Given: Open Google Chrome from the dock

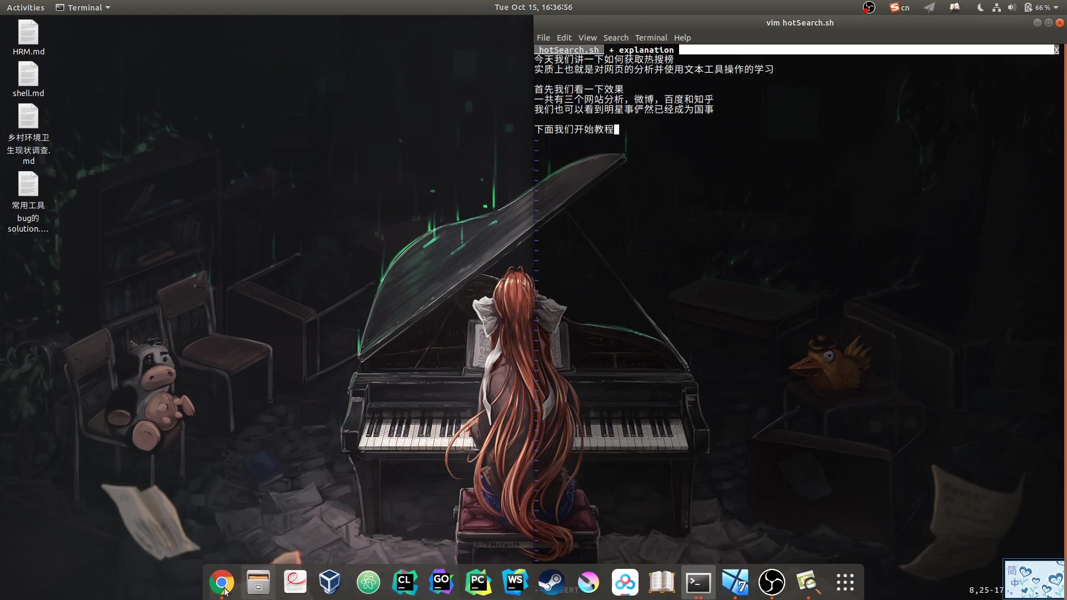Looking at the screenshot, I should pyautogui.click(x=222, y=582).
